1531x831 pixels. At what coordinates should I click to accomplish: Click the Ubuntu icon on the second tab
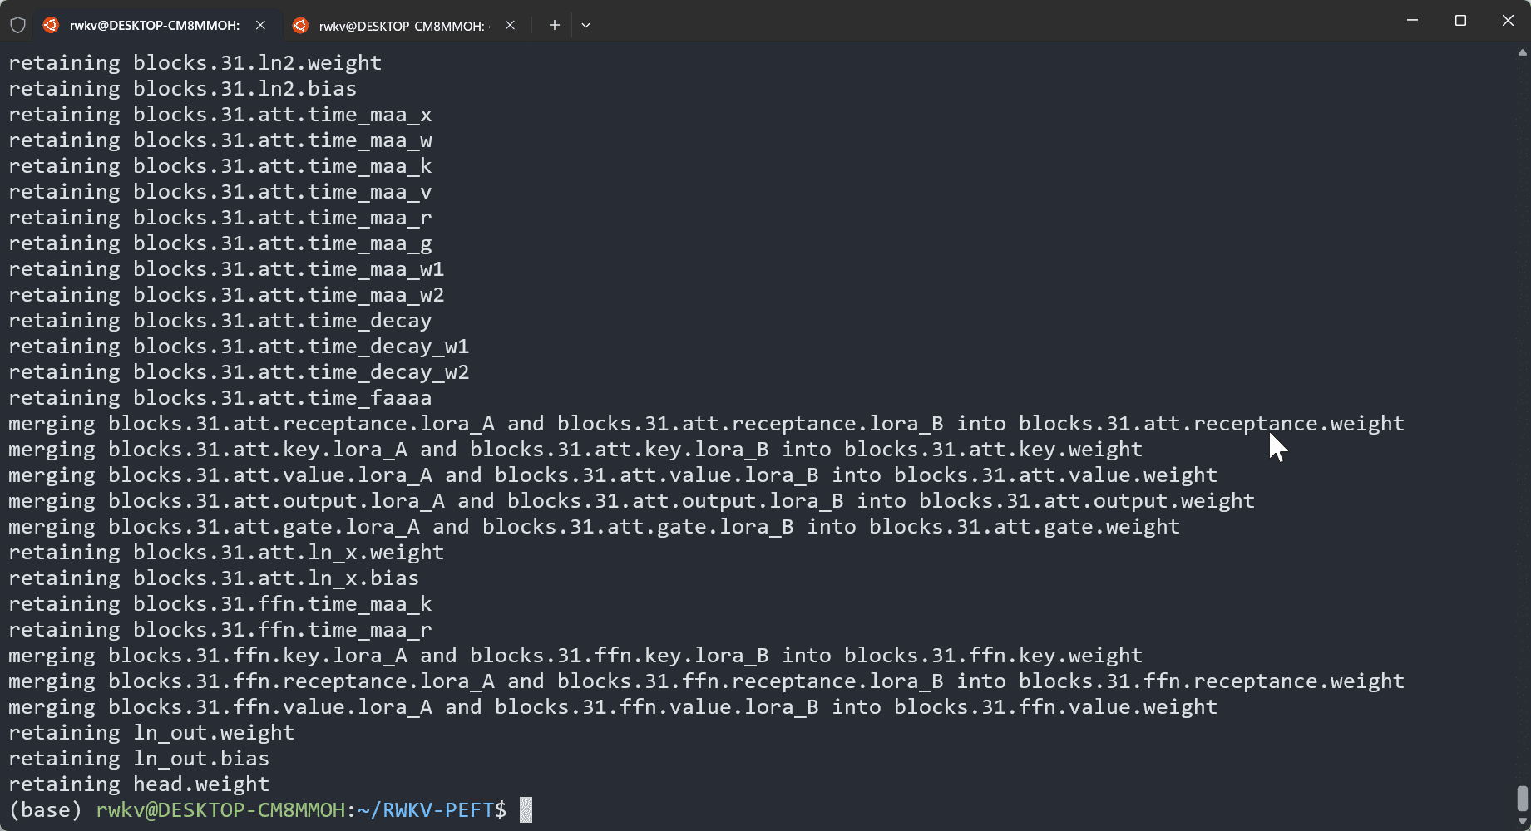tap(300, 25)
